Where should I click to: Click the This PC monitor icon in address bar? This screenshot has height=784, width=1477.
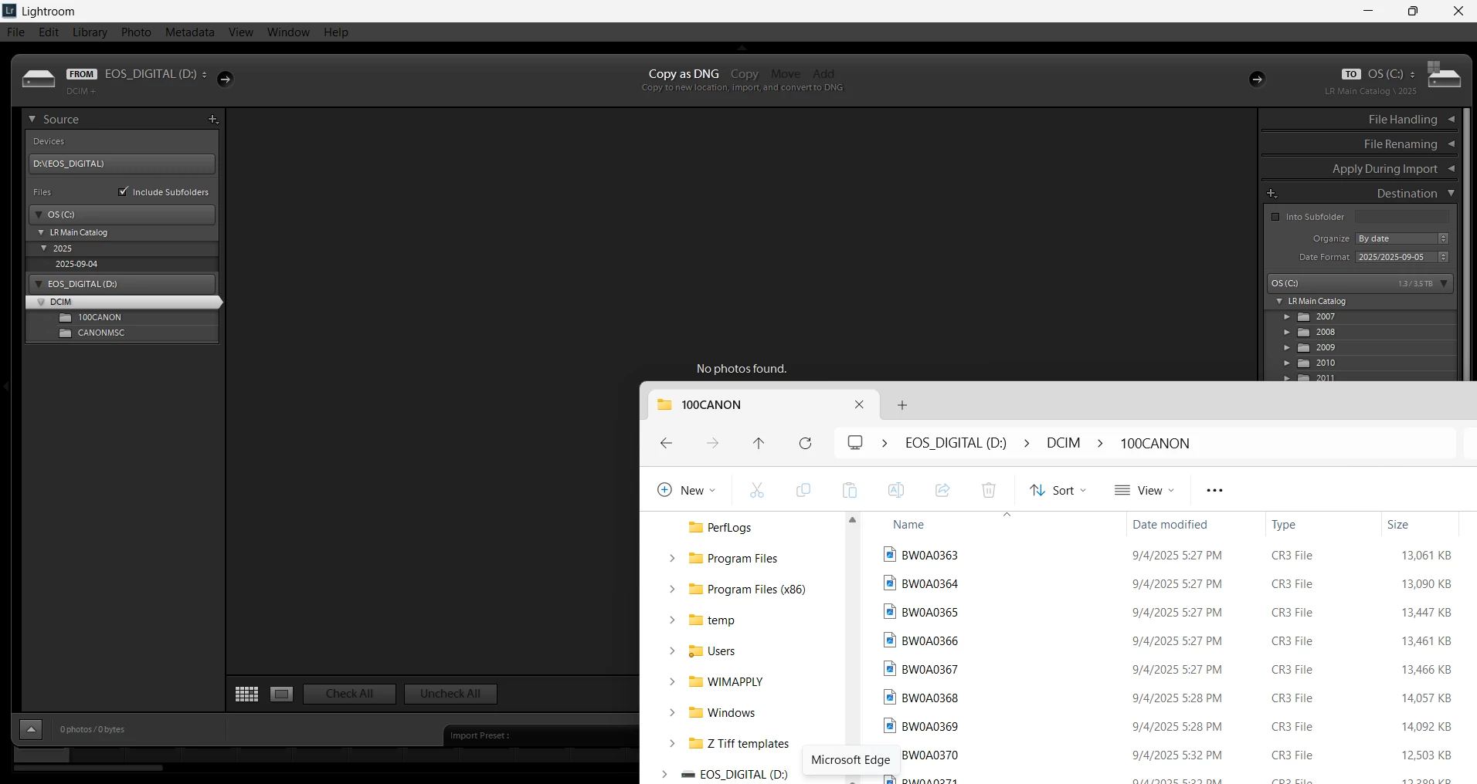pos(855,443)
